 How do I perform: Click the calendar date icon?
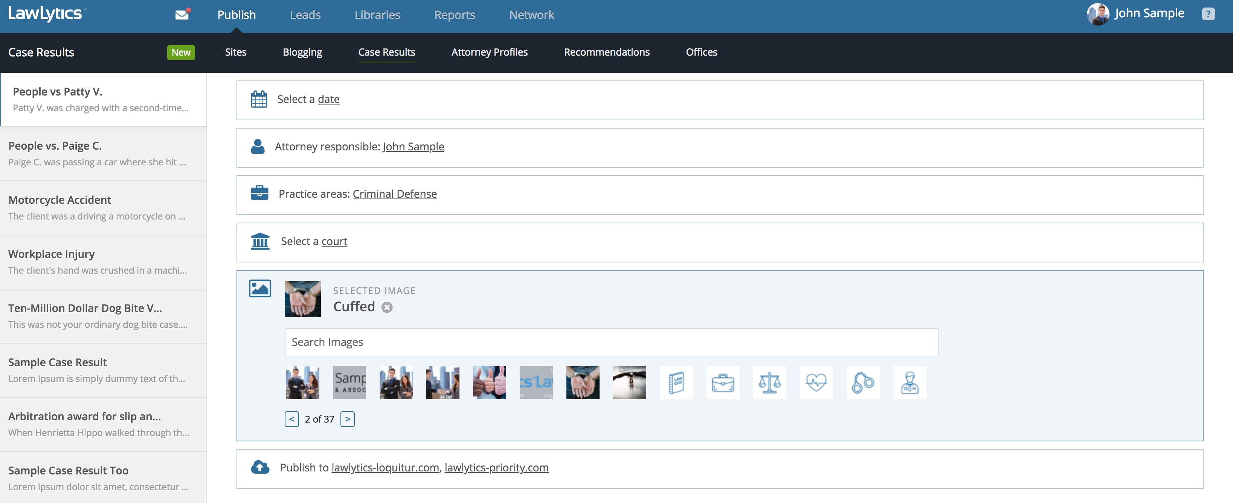click(x=259, y=99)
